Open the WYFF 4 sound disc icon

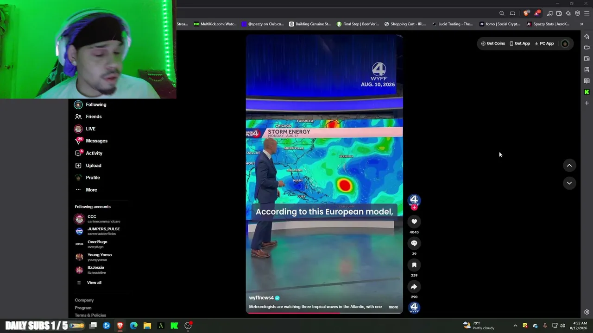(x=414, y=307)
